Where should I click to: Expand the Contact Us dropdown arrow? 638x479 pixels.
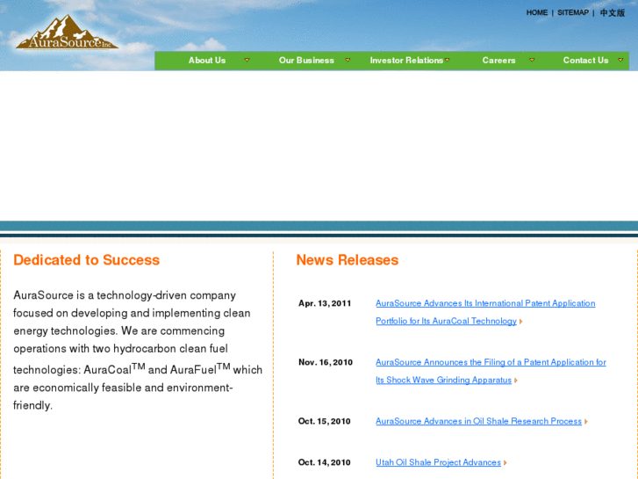pyautogui.click(x=620, y=60)
